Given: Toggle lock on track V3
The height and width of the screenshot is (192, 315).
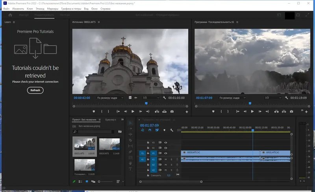Looking at the screenshot, I should point(148,142).
